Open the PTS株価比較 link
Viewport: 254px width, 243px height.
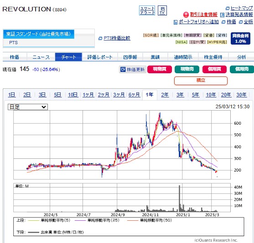click(x=117, y=38)
